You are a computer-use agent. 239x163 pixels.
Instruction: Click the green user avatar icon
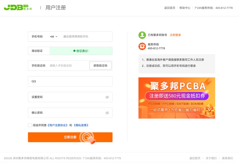142,35
